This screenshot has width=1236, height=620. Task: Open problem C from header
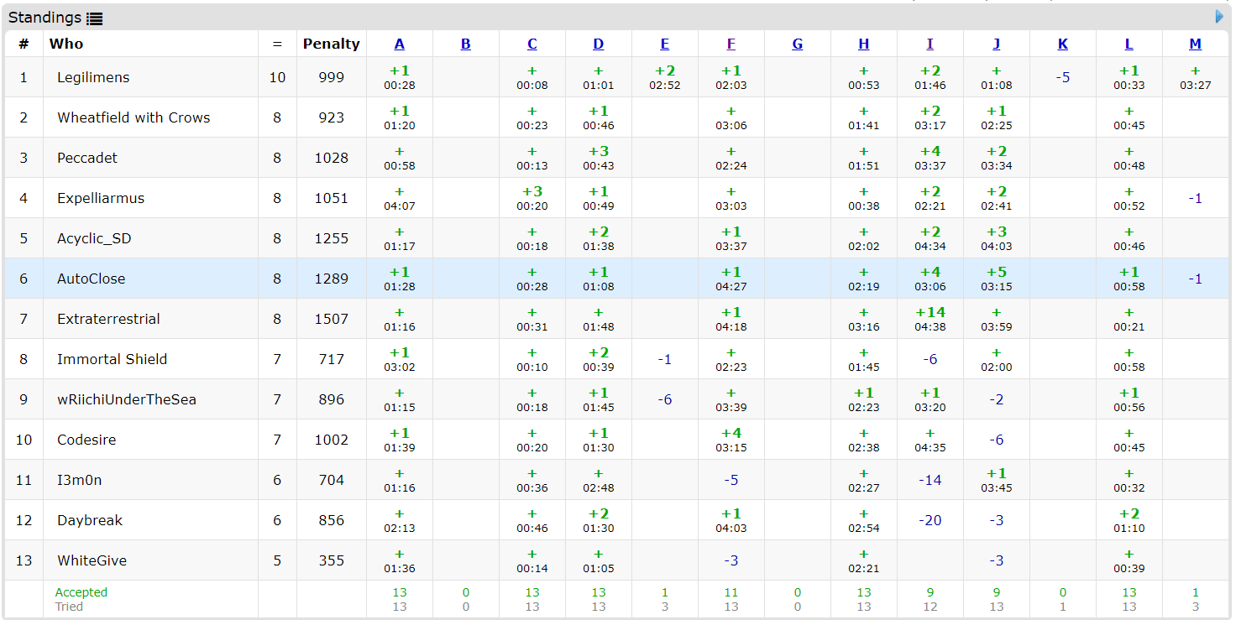(532, 44)
